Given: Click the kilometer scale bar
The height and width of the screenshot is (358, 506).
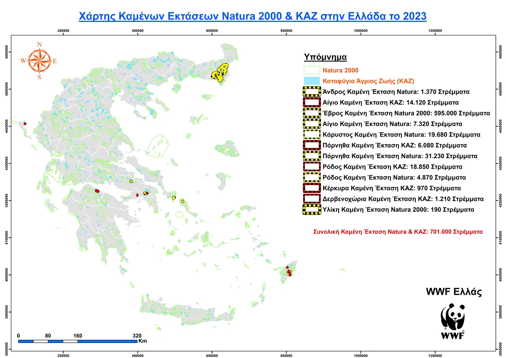Looking at the screenshot, I should 78,341.
